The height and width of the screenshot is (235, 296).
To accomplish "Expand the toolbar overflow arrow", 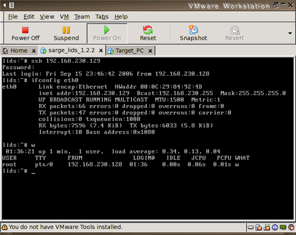I will [x=290, y=33].
